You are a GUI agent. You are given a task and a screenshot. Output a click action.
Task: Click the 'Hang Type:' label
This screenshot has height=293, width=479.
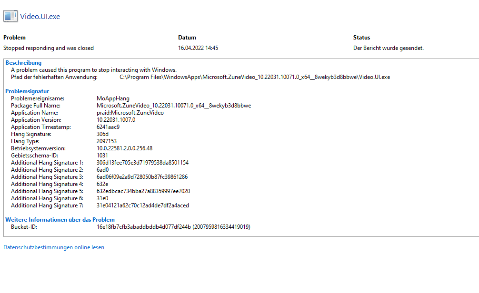[25, 141]
